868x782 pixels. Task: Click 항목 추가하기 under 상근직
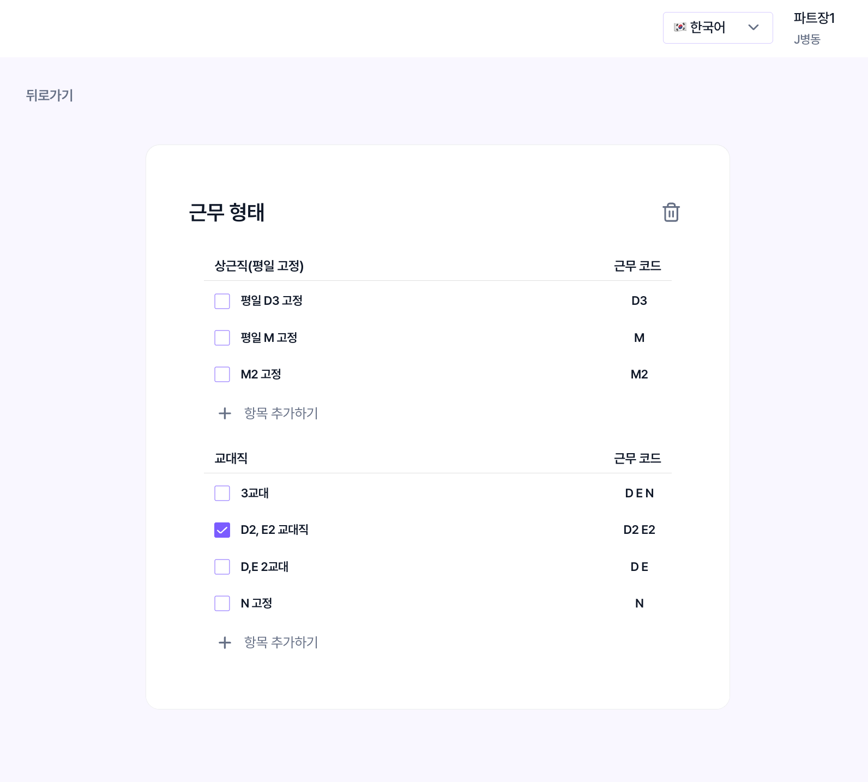coord(281,413)
